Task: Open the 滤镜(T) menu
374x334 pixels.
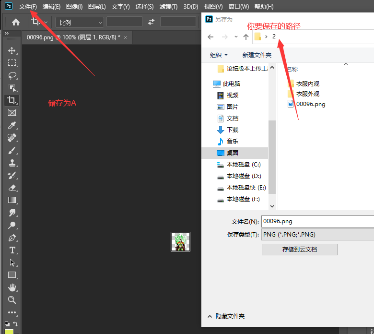Action: pyautogui.click(x=168, y=7)
